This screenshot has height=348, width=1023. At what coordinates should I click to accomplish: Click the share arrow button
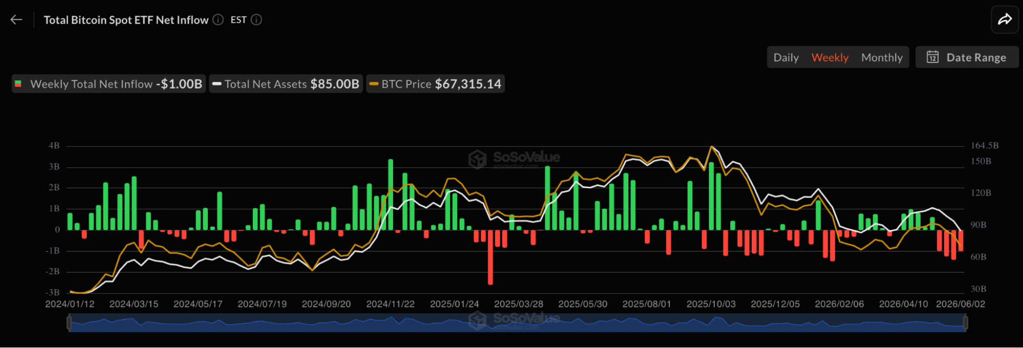pyautogui.click(x=1005, y=19)
